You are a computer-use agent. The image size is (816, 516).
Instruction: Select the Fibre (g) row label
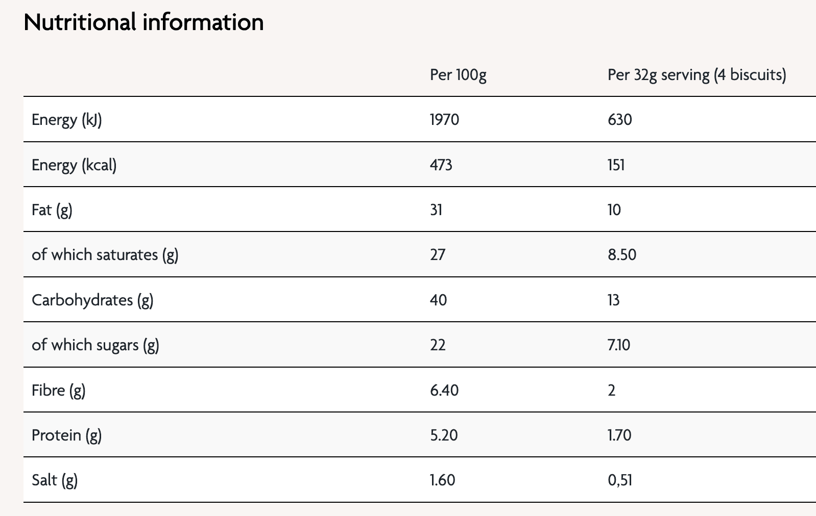(x=59, y=391)
